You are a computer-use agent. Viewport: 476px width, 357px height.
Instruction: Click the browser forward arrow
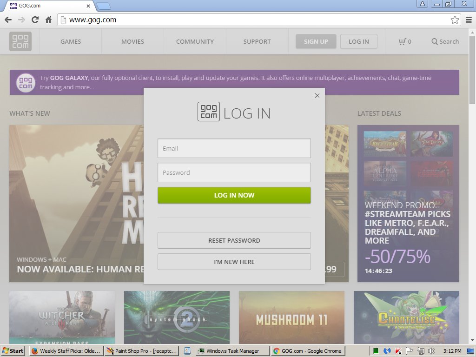21,20
